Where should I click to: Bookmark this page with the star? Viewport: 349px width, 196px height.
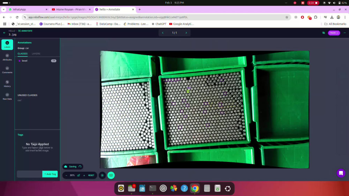tap(287, 17)
